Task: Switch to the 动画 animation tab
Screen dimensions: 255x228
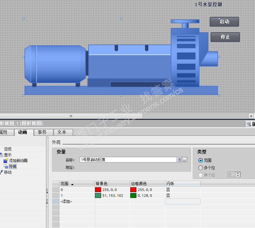Action: 24,132
